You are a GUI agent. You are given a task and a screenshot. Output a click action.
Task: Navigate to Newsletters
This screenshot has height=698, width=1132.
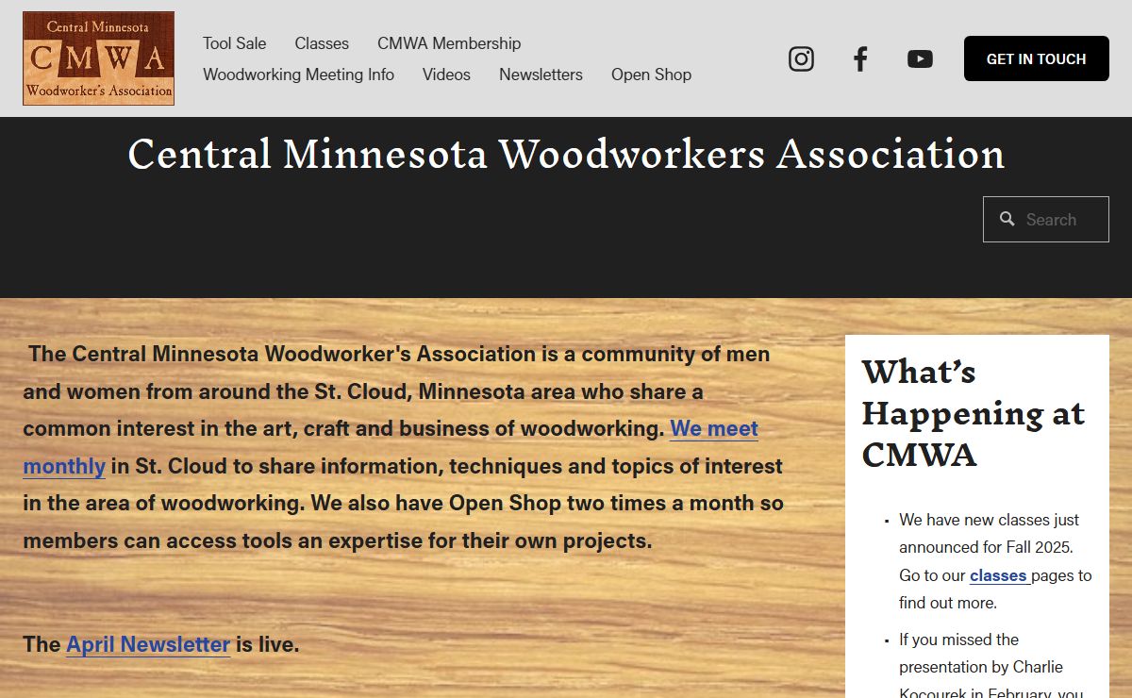click(x=541, y=75)
